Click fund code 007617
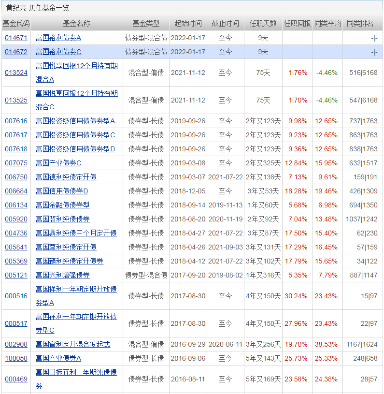Image resolution: width=384 pixels, height=394 pixels. tap(16, 135)
